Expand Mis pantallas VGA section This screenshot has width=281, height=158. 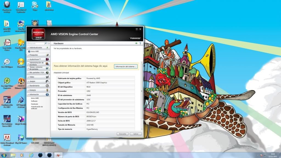point(29,72)
